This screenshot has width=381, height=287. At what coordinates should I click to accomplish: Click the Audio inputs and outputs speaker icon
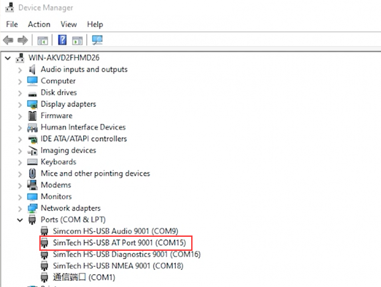coord(32,69)
